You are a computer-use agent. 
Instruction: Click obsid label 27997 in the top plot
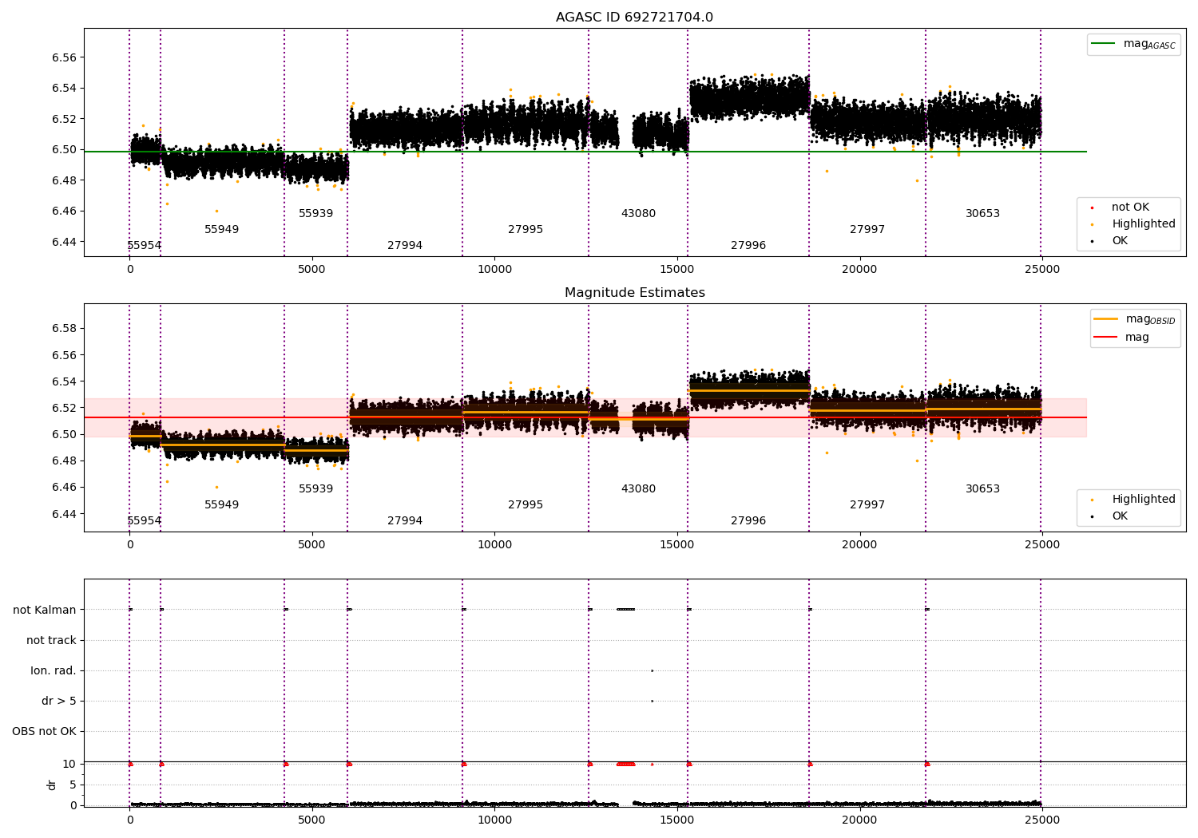867,230
